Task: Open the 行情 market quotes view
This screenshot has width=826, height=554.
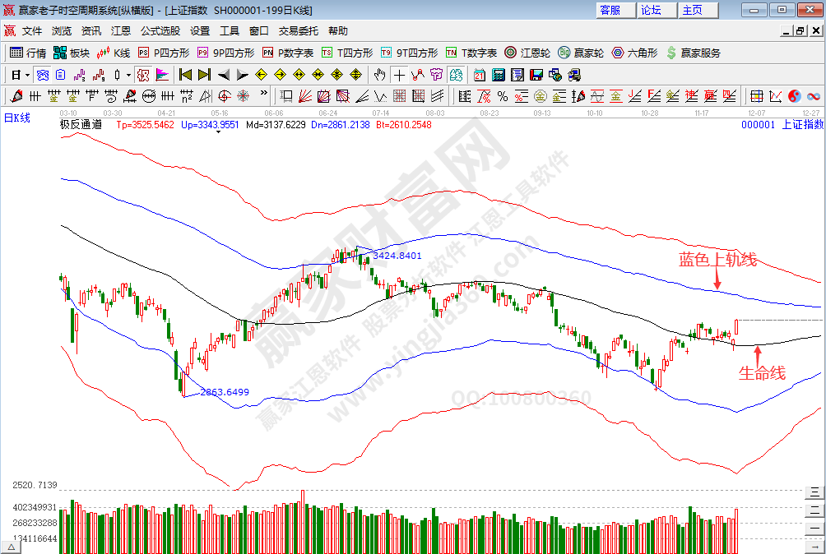Action: pyautogui.click(x=28, y=53)
